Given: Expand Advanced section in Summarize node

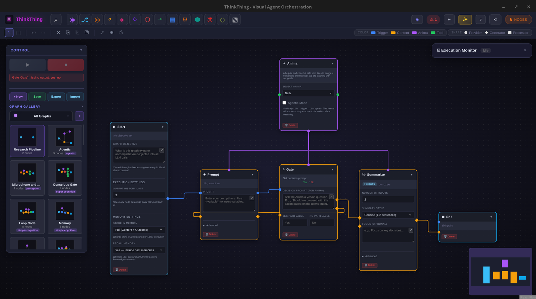Looking at the screenshot, I should [370, 256].
